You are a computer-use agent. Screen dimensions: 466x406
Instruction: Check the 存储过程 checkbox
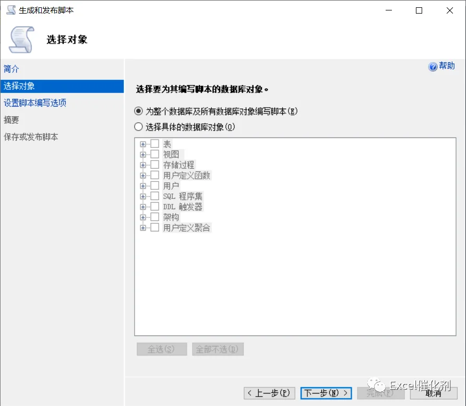tap(154, 165)
